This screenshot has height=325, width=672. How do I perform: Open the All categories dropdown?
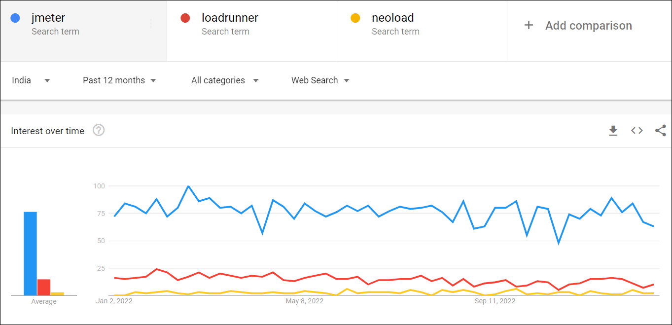click(x=225, y=80)
